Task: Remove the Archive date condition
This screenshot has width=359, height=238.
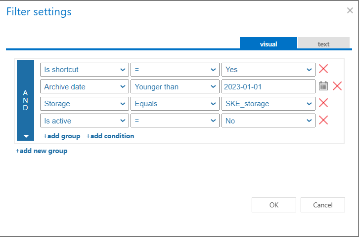Action: (x=337, y=86)
